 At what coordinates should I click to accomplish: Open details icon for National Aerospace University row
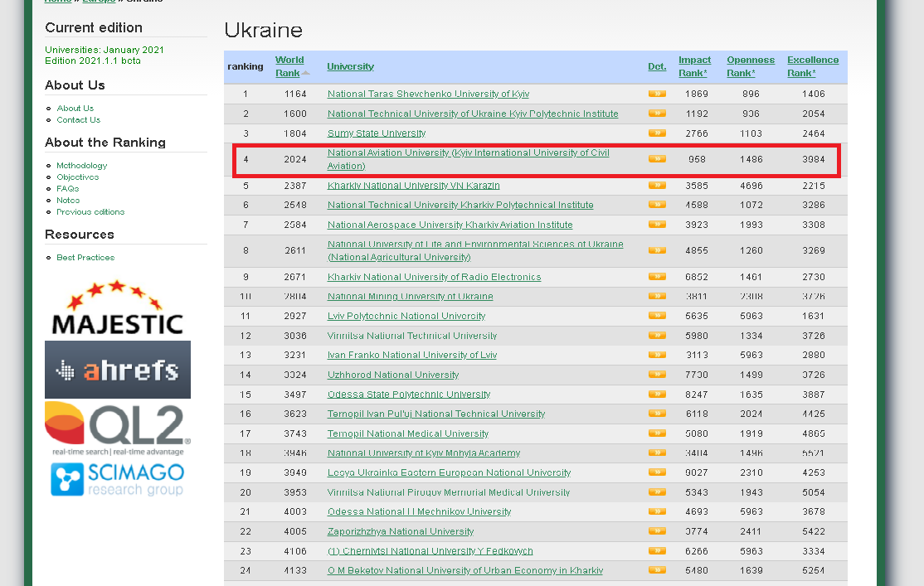coord(657,225)
